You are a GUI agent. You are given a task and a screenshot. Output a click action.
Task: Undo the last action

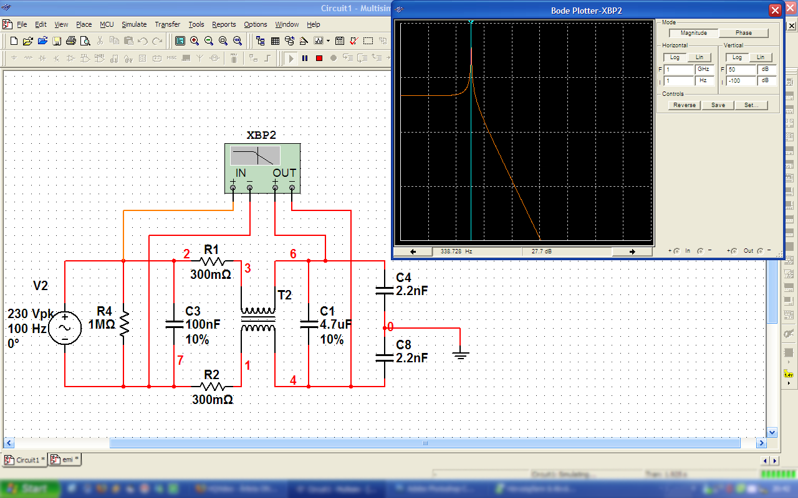tap(143, 41)
